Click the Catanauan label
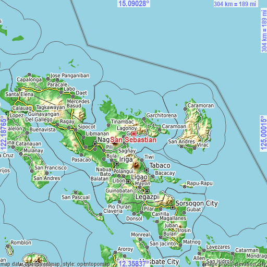The width and height of the screenshot is (267, 267). (x=29, y=143)
